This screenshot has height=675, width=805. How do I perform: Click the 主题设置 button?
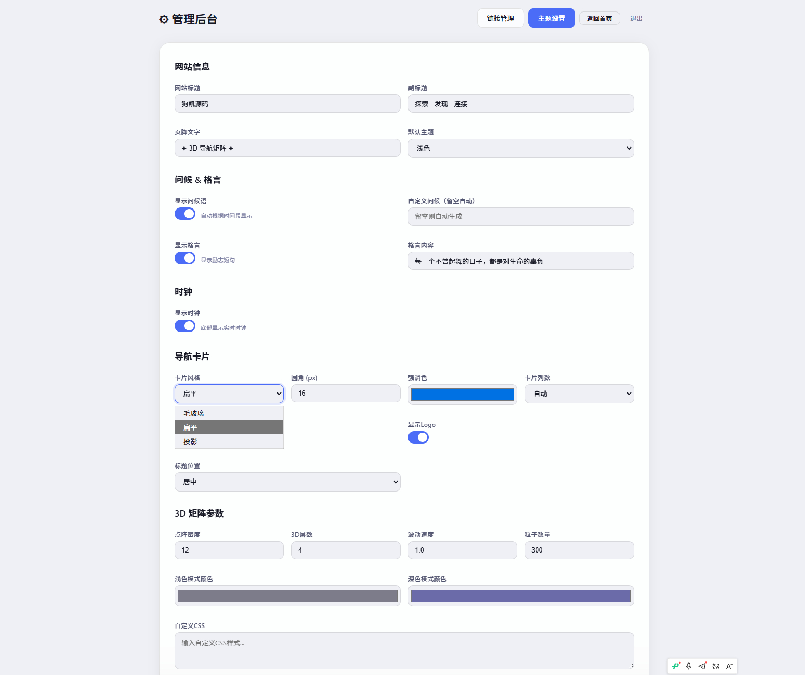pyautogui.click(x=552, y=18)
